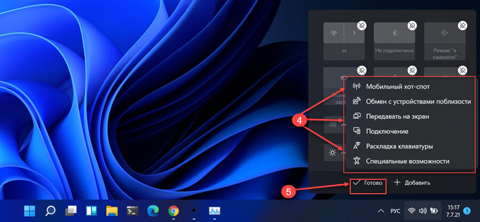Toggle airplane mode tile
Screen dimensions: 480x222
coord(444,33)
